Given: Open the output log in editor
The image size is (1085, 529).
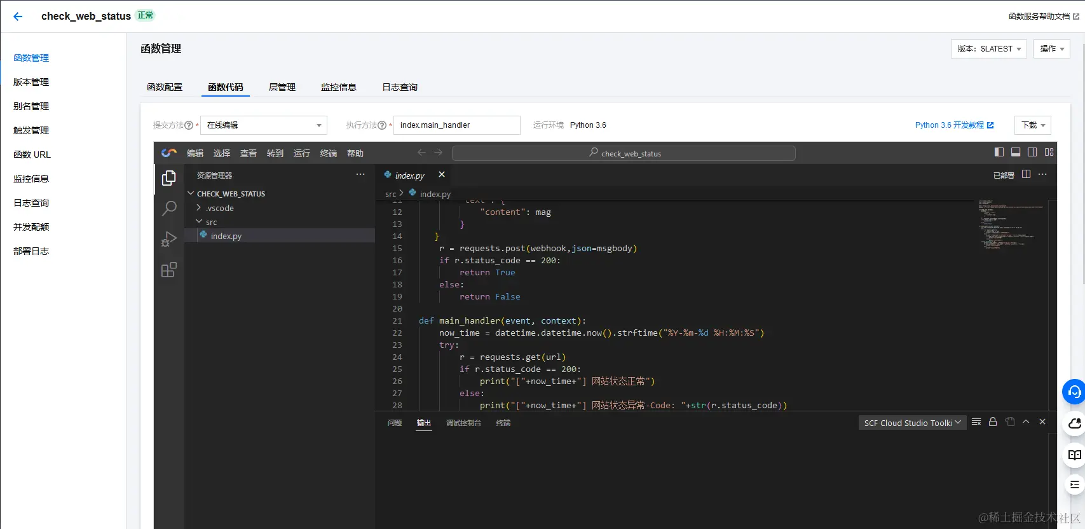Looking at the screenshot, I should pos(1009,422).
